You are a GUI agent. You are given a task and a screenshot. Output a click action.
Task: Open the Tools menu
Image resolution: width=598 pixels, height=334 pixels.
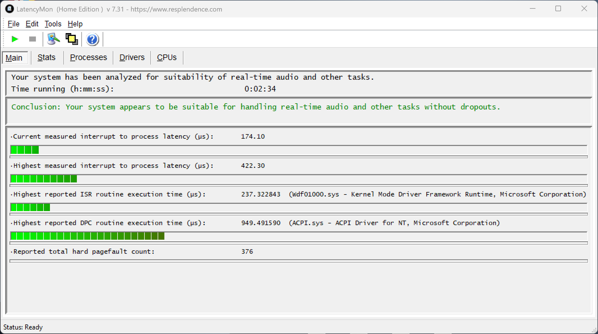53,24
